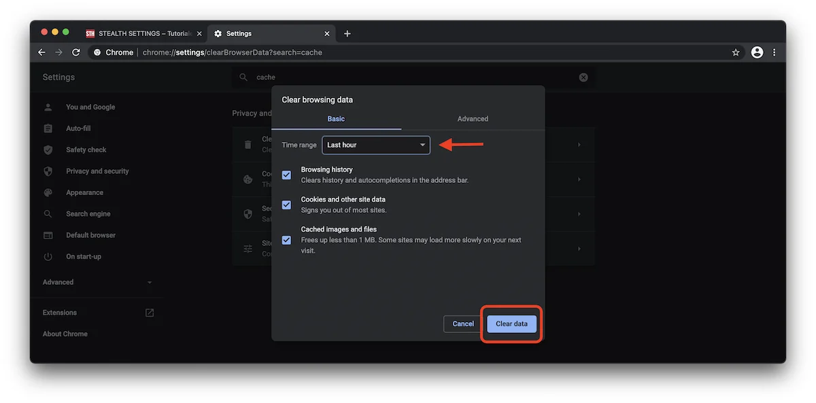Clear the search field with X icon
The height and width of the screenshot is (403, 816).
pos(583,77)
